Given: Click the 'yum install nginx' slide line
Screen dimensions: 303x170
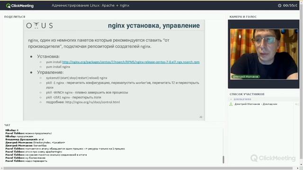Looking at the screenshot, I should pos(58,67).
